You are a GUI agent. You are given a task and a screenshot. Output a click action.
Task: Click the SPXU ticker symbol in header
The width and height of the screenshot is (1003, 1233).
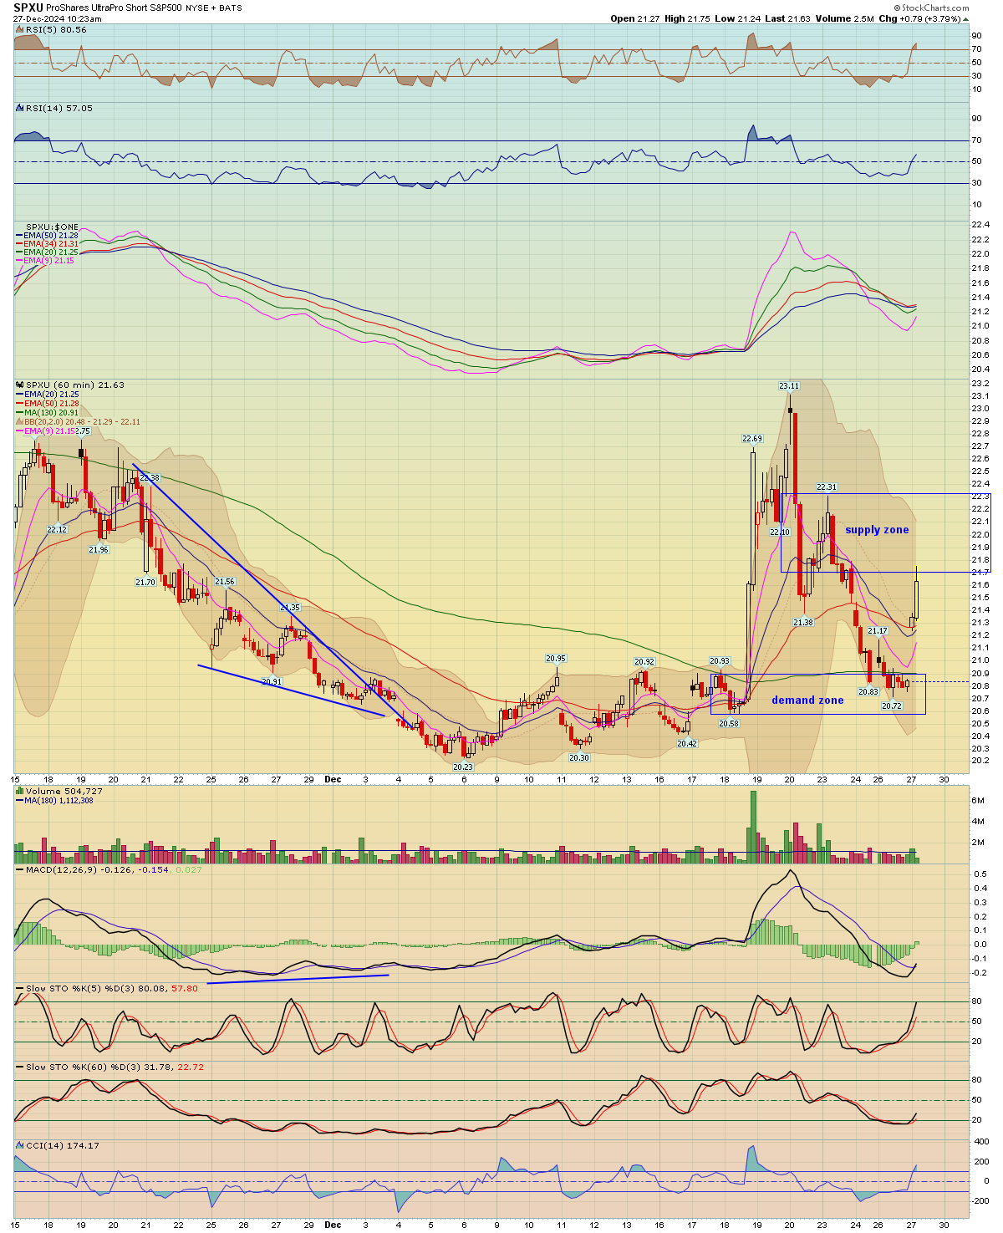click(28, 8)
